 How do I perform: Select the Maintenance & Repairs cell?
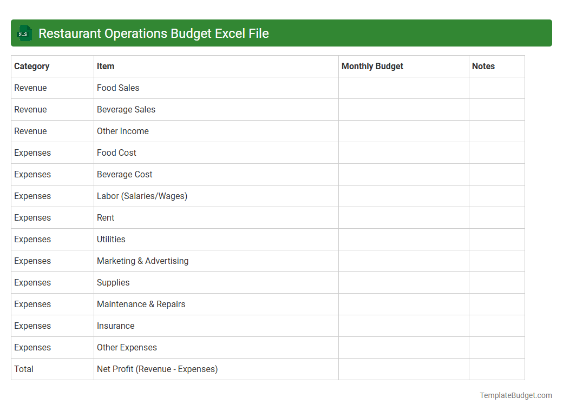(141, 304)
